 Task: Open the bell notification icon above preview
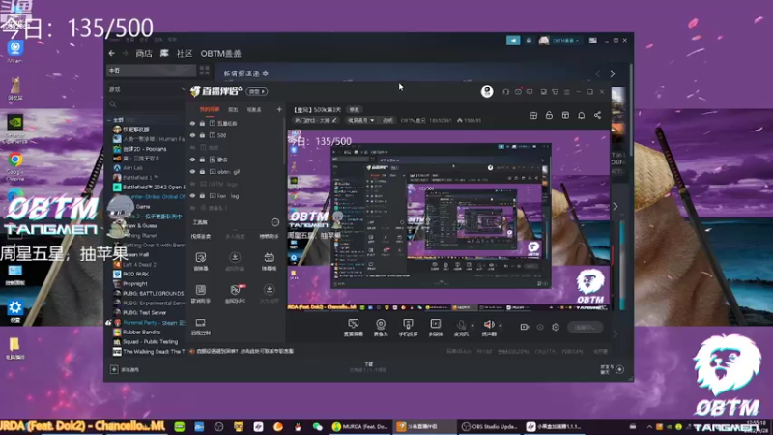point(582,115)
